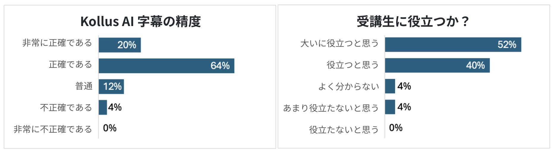The height and width of the screenshot is (154, 554).
Task: Select the 20% bar for 非常に正確である
Action: pos(120,45)
